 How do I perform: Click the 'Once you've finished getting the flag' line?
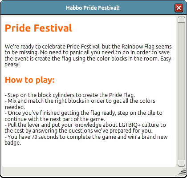(83, 116)
